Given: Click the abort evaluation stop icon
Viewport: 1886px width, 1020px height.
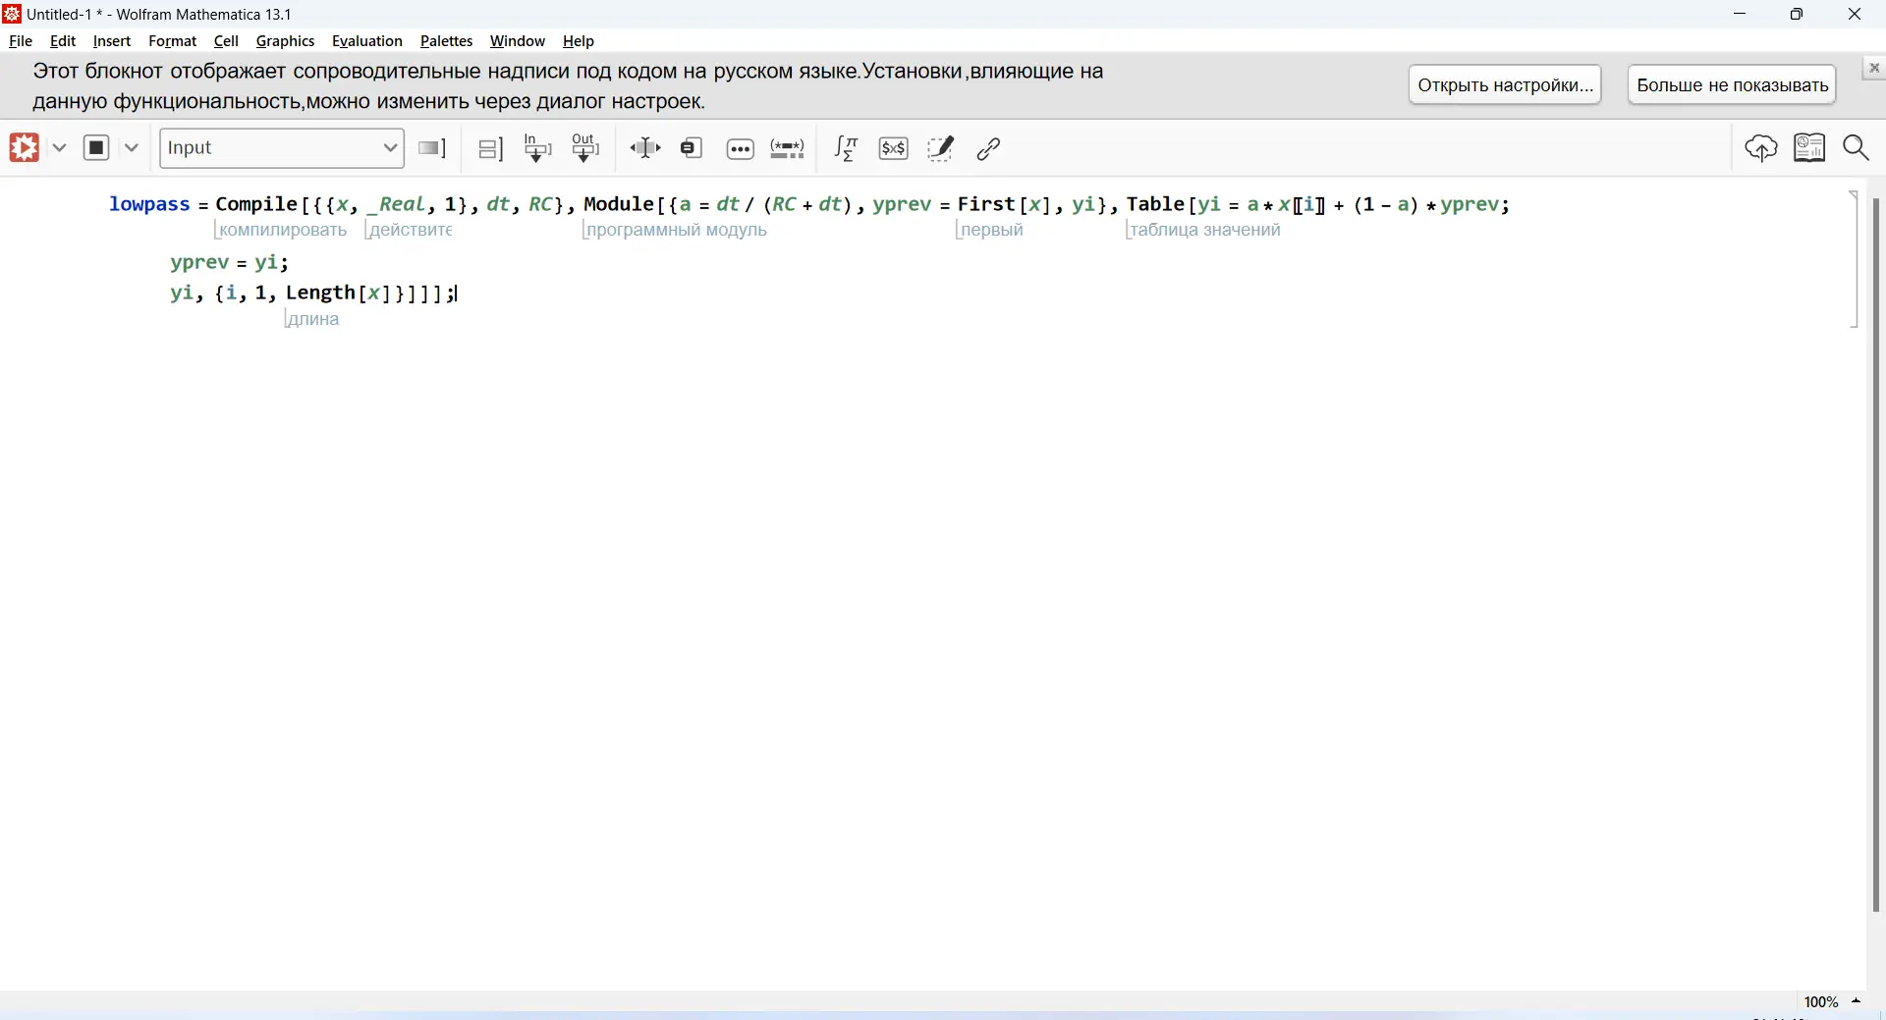Looking at the screenshot, I should [x=96, y=148].
